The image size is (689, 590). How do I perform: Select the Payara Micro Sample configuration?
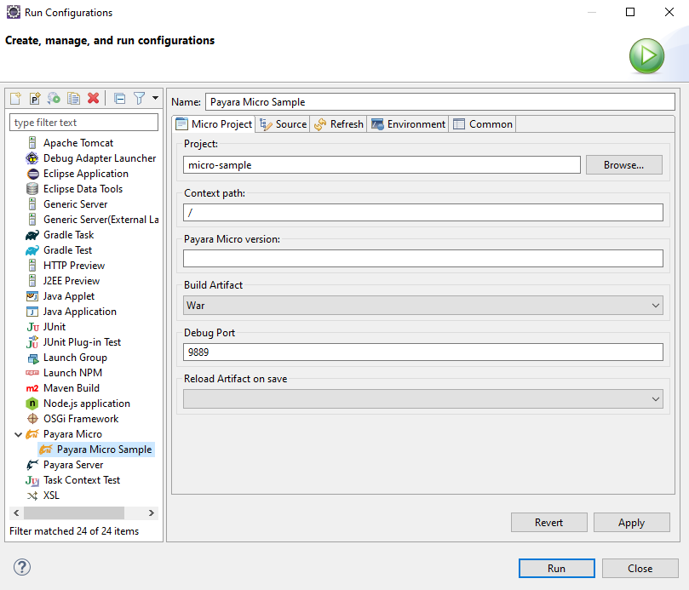(102, 449)
